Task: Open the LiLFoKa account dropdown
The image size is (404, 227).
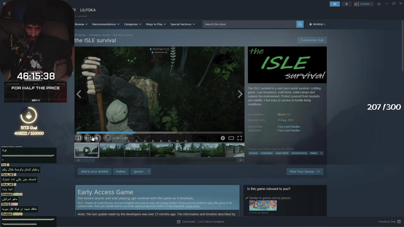Action: 366,4
